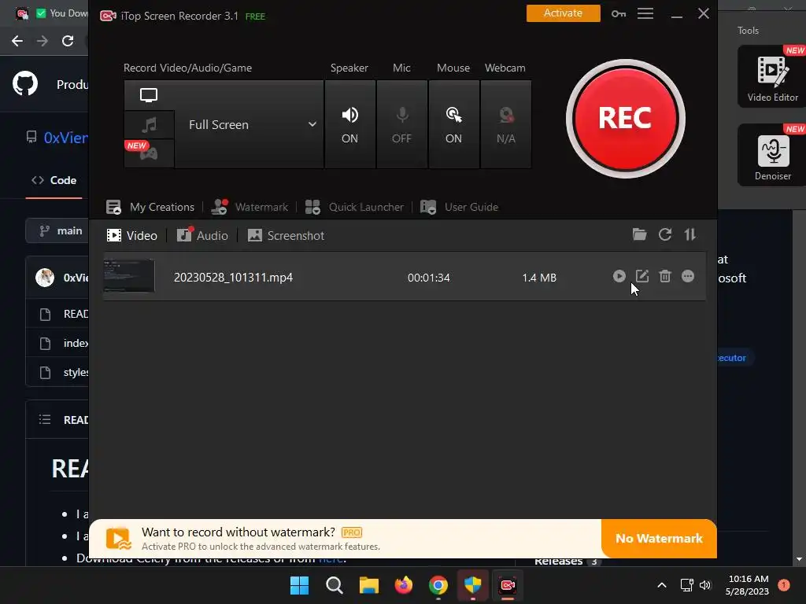
Task: Click the No Watermark button
Action: click(x=659, y=538)
